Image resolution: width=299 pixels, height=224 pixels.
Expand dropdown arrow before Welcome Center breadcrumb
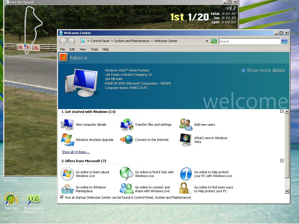pos(152,41)
